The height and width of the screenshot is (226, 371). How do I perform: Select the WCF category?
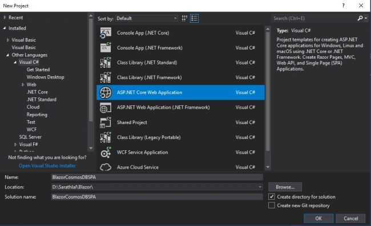(32, 129)
